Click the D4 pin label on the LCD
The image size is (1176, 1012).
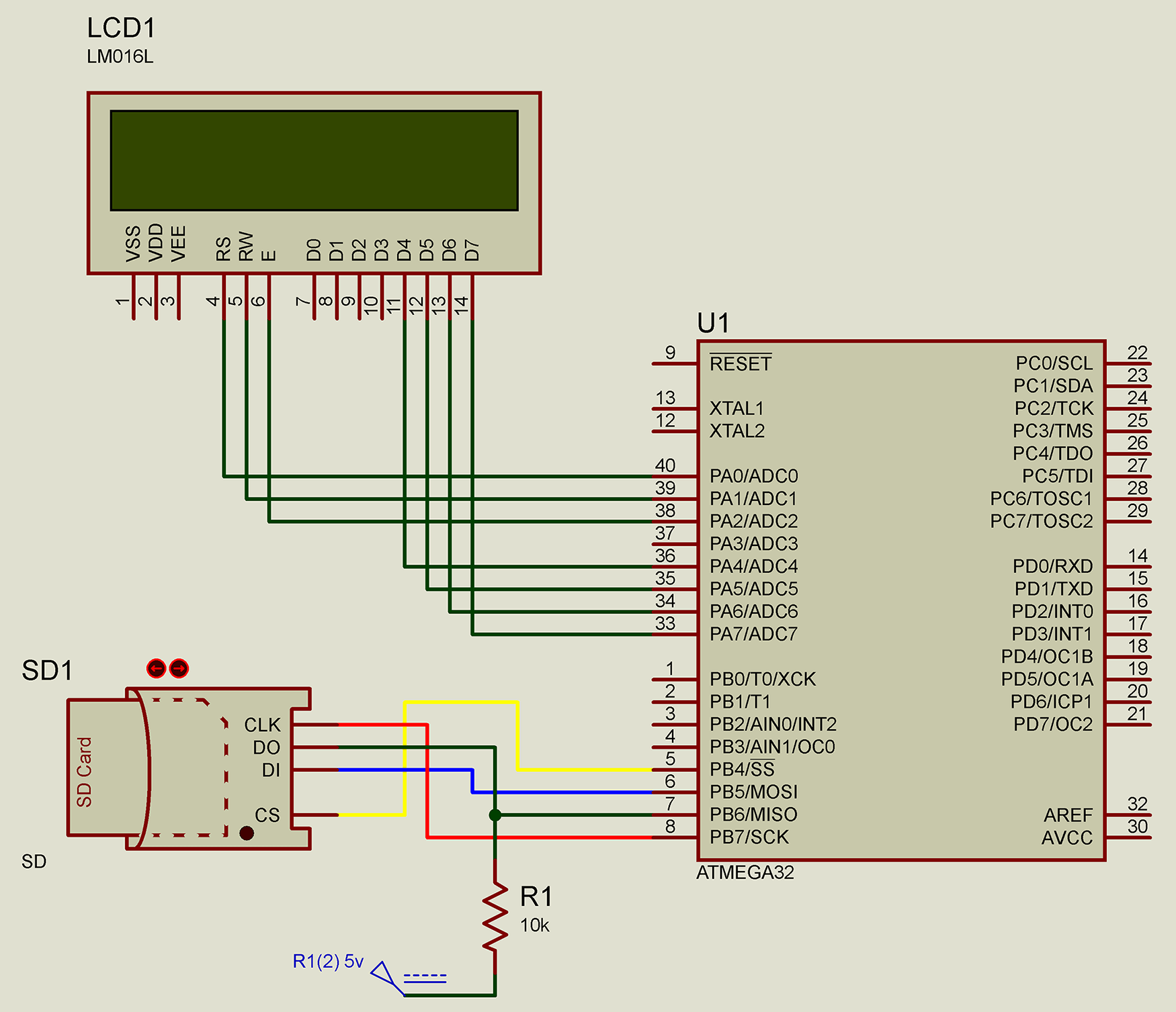tap(404, 250)
